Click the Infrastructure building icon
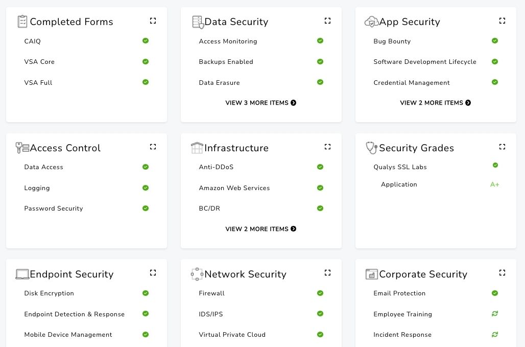 [197, 148]
